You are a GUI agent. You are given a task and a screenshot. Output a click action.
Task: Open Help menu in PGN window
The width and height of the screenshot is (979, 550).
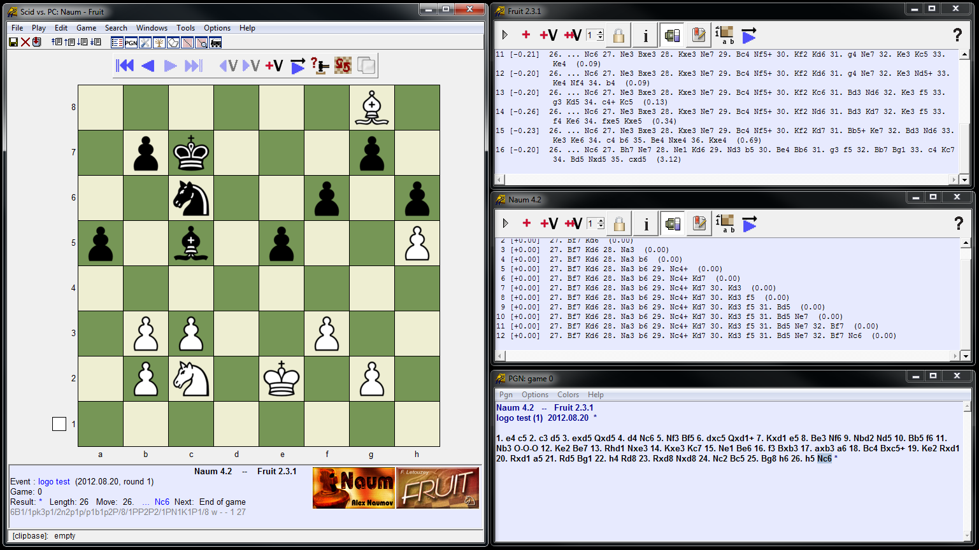(596, 395)
